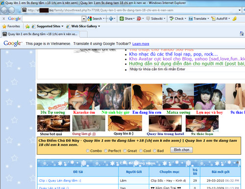Click the 'Trả lời' column header
The width and height of the screenshot is (245, 189).
click(195, 172)
